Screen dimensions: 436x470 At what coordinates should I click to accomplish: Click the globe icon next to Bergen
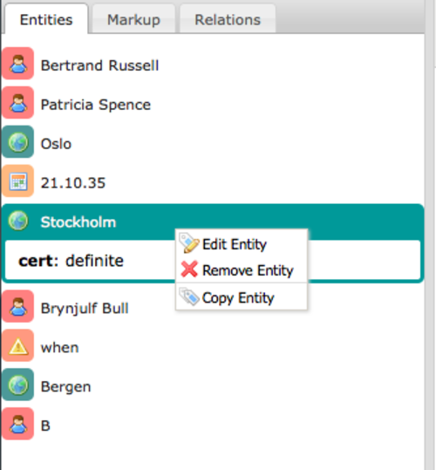[18, 385]
